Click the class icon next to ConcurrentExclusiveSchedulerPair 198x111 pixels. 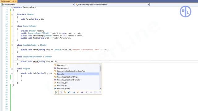pyautogui.click(x=55, y=71)
